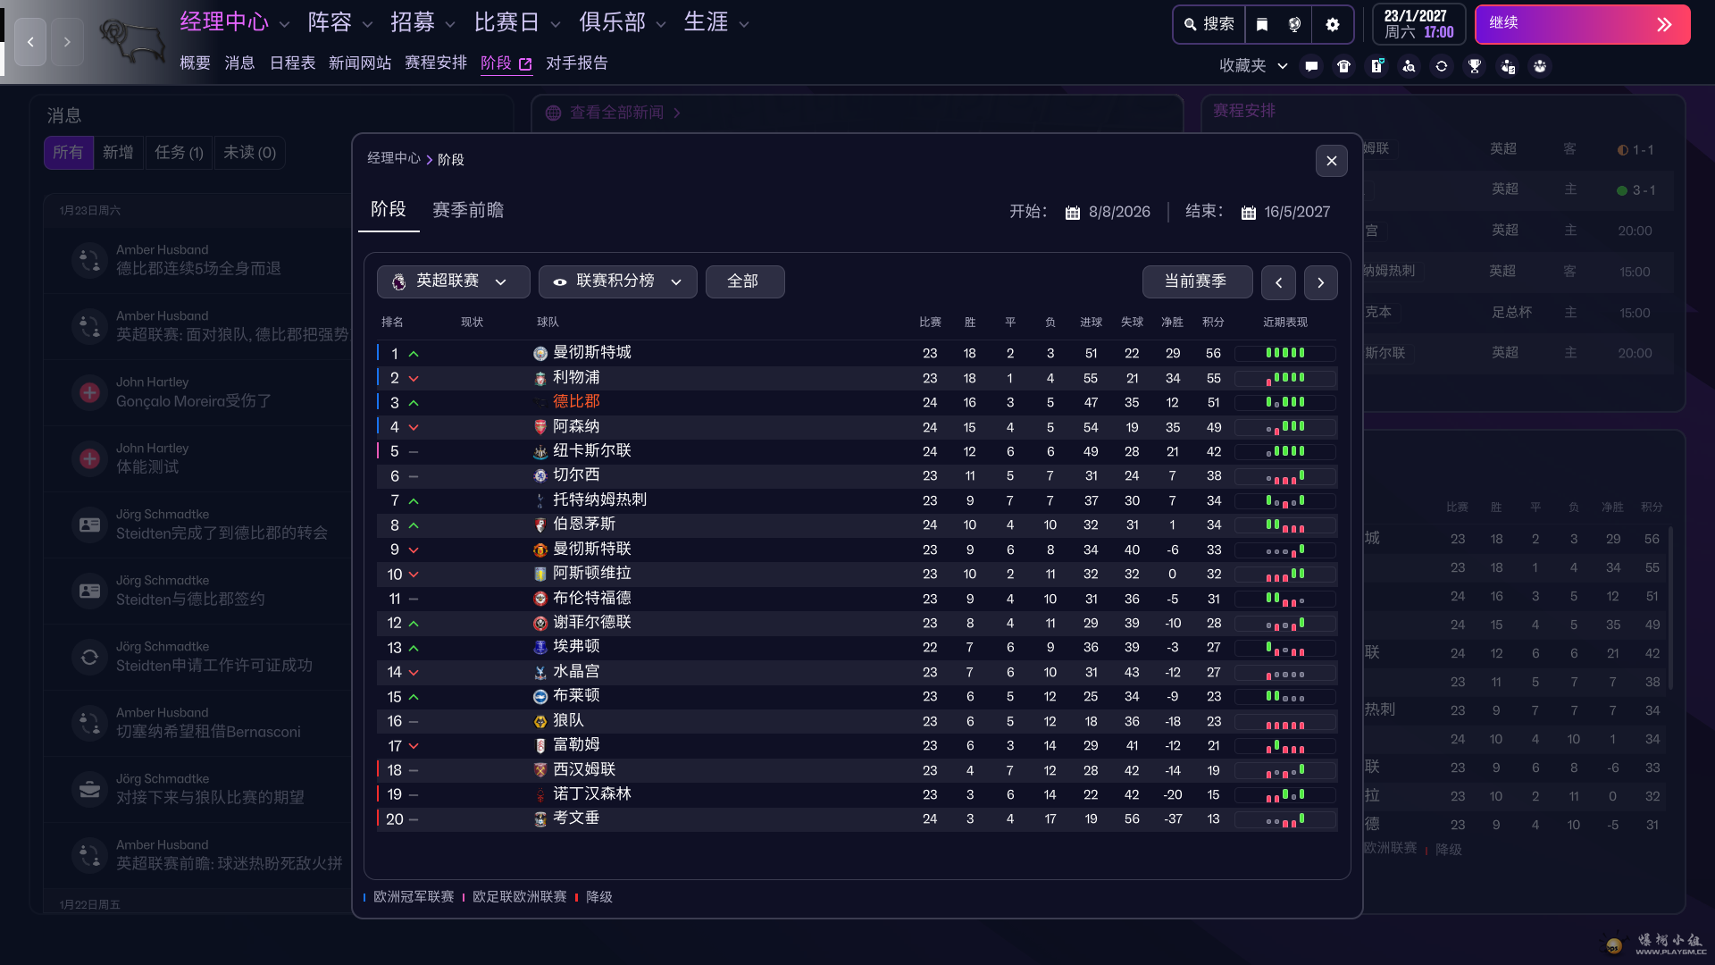Open the shirt/kit bookmark shortcut icon
The image size is (1715, 965).
click(1343, 66)
